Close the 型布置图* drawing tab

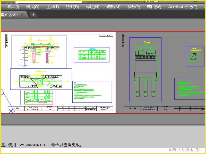[22, 15]
